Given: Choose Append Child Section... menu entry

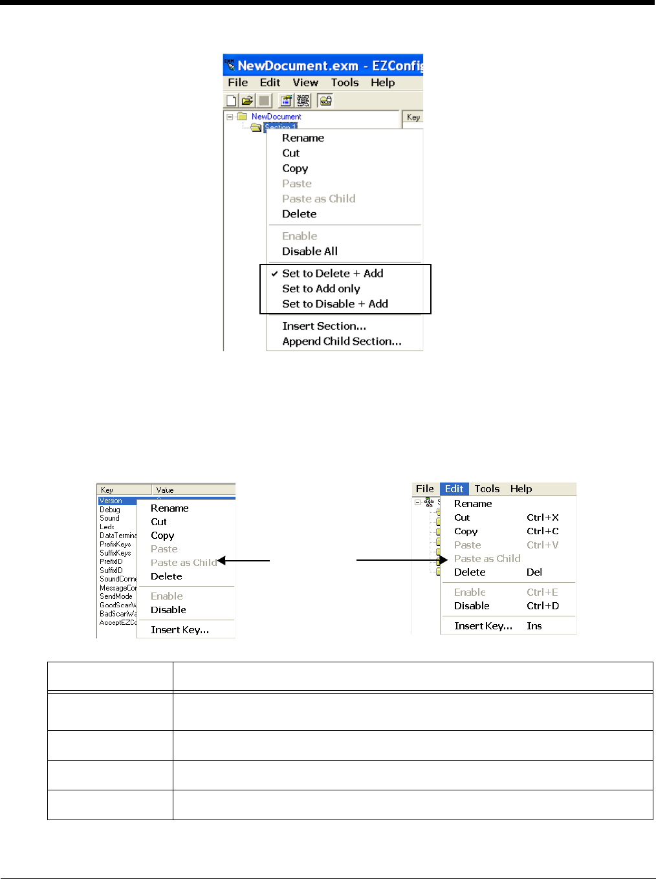Looking at the screenshot, I should 345,342.
